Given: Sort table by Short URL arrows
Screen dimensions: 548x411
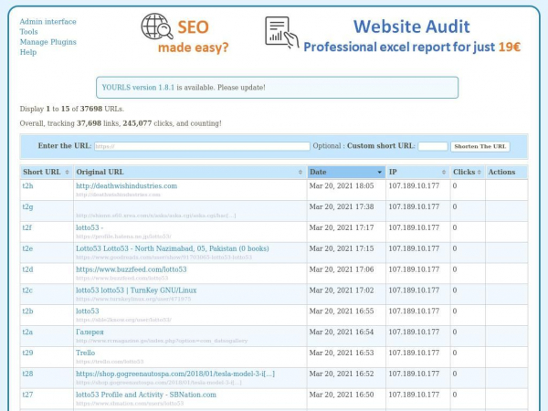Looking at the screenshot, I should click(x=67, y=173).
